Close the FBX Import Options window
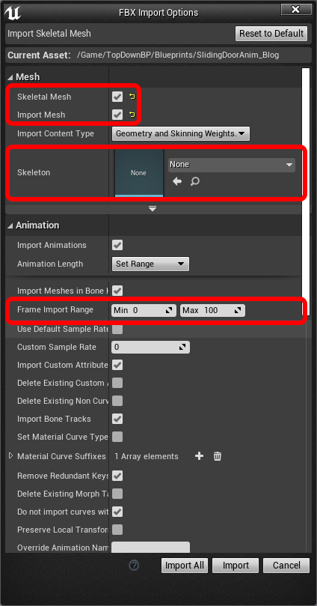Image resolution: width=317 pixels, height=606 pixels. [296, 9]
